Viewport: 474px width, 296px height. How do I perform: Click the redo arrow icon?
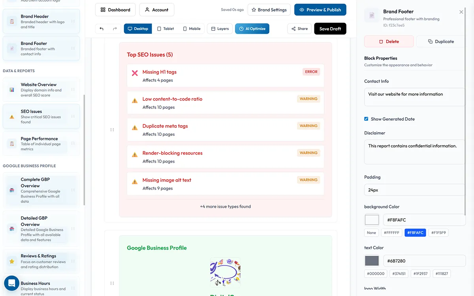pos(115,29)
